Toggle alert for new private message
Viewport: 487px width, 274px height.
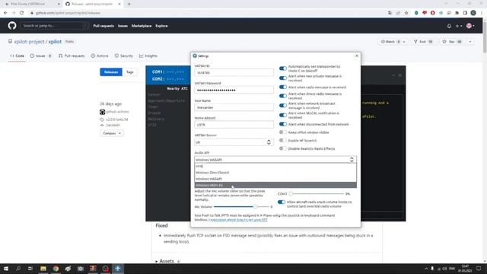pos(282,78)
